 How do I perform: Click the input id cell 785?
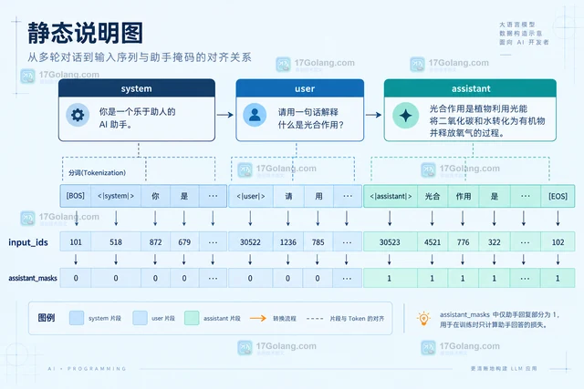coord(318,242)
